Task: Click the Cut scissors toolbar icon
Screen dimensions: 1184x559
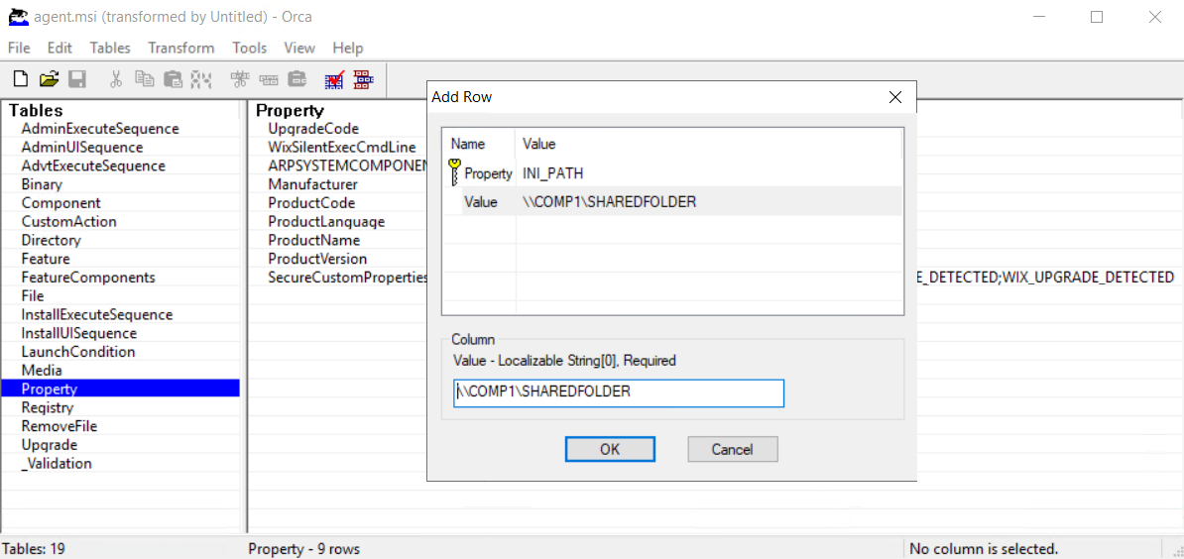Action: click(x=116, y=79)
